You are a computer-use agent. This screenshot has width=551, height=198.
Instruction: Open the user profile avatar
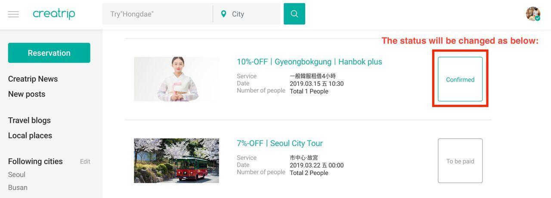coord(533,14)
